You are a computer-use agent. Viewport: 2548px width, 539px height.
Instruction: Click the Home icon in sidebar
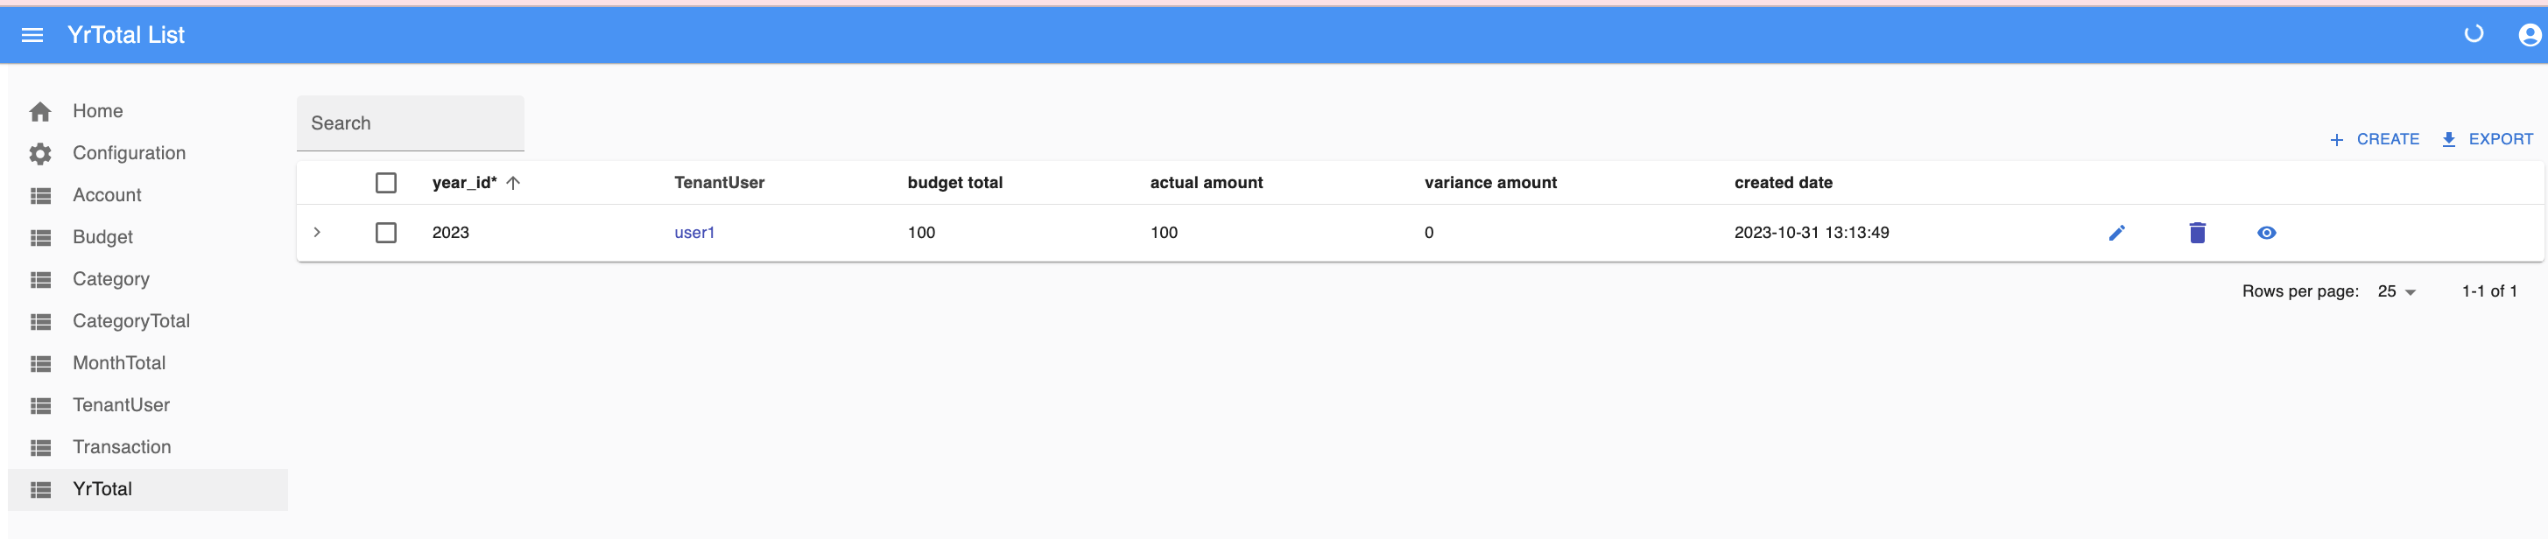click(x=40, y=112)
